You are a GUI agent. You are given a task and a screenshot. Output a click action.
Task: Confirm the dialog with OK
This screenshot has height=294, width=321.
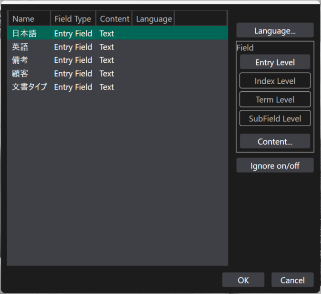tap(243, 280)
